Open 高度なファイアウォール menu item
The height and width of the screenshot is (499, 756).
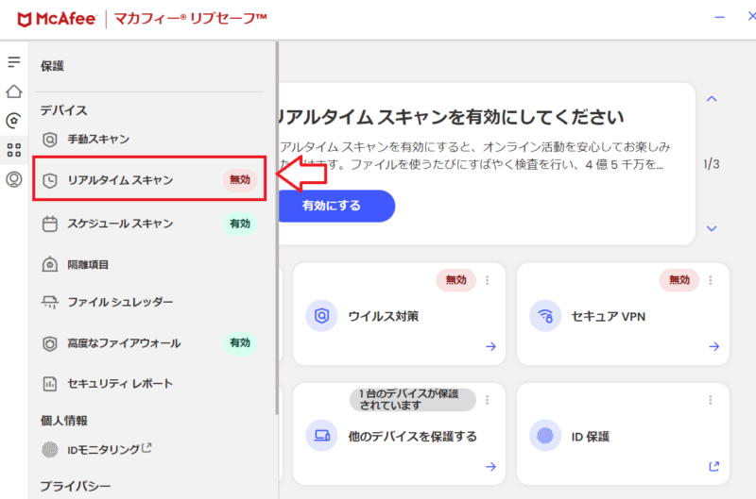[x=149, y=343]
